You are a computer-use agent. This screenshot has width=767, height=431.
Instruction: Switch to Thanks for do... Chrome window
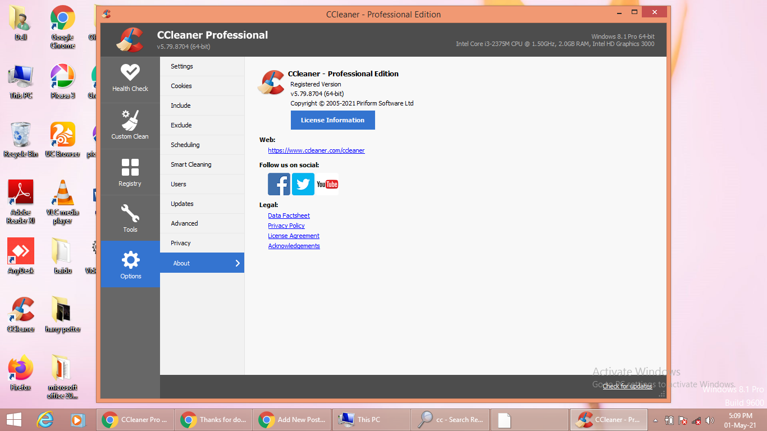point(213,420)
